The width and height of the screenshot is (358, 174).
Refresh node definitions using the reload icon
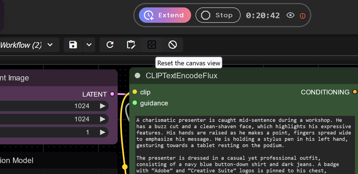110,45
